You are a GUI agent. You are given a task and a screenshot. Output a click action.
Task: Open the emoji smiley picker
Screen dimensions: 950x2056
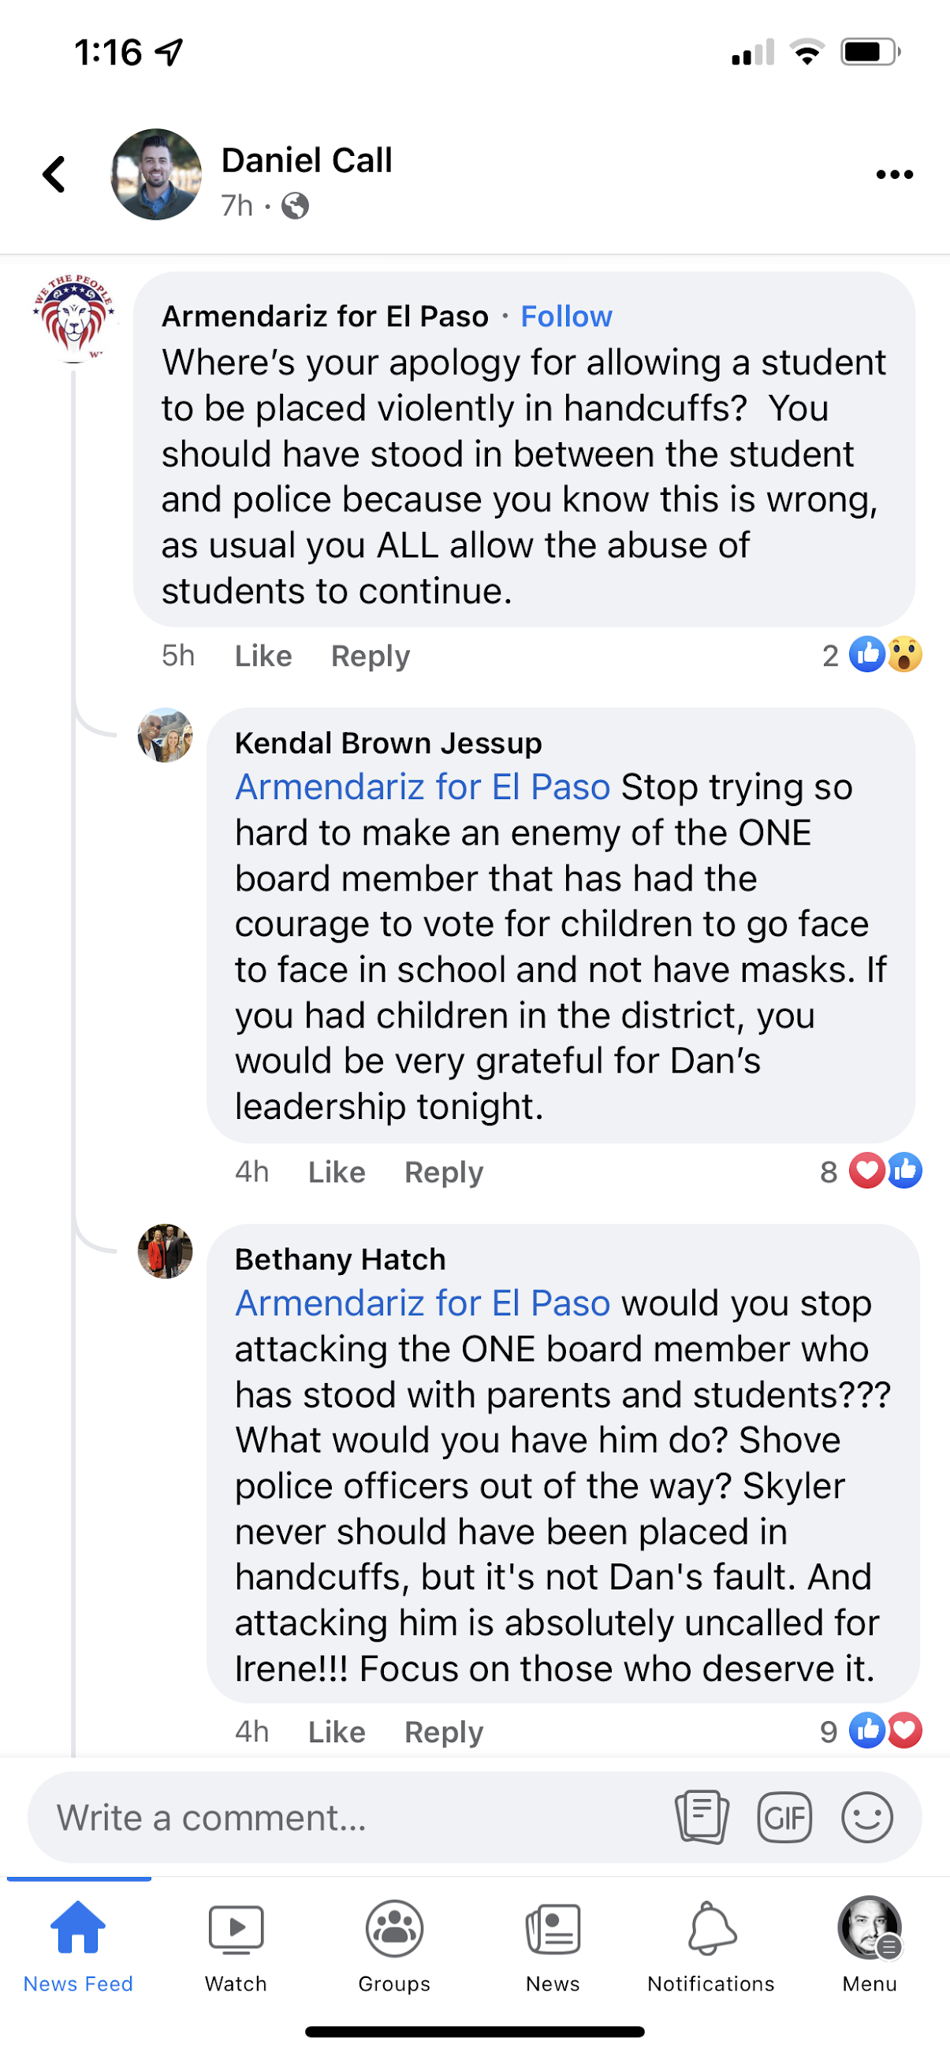click(x=866, y=1817)
